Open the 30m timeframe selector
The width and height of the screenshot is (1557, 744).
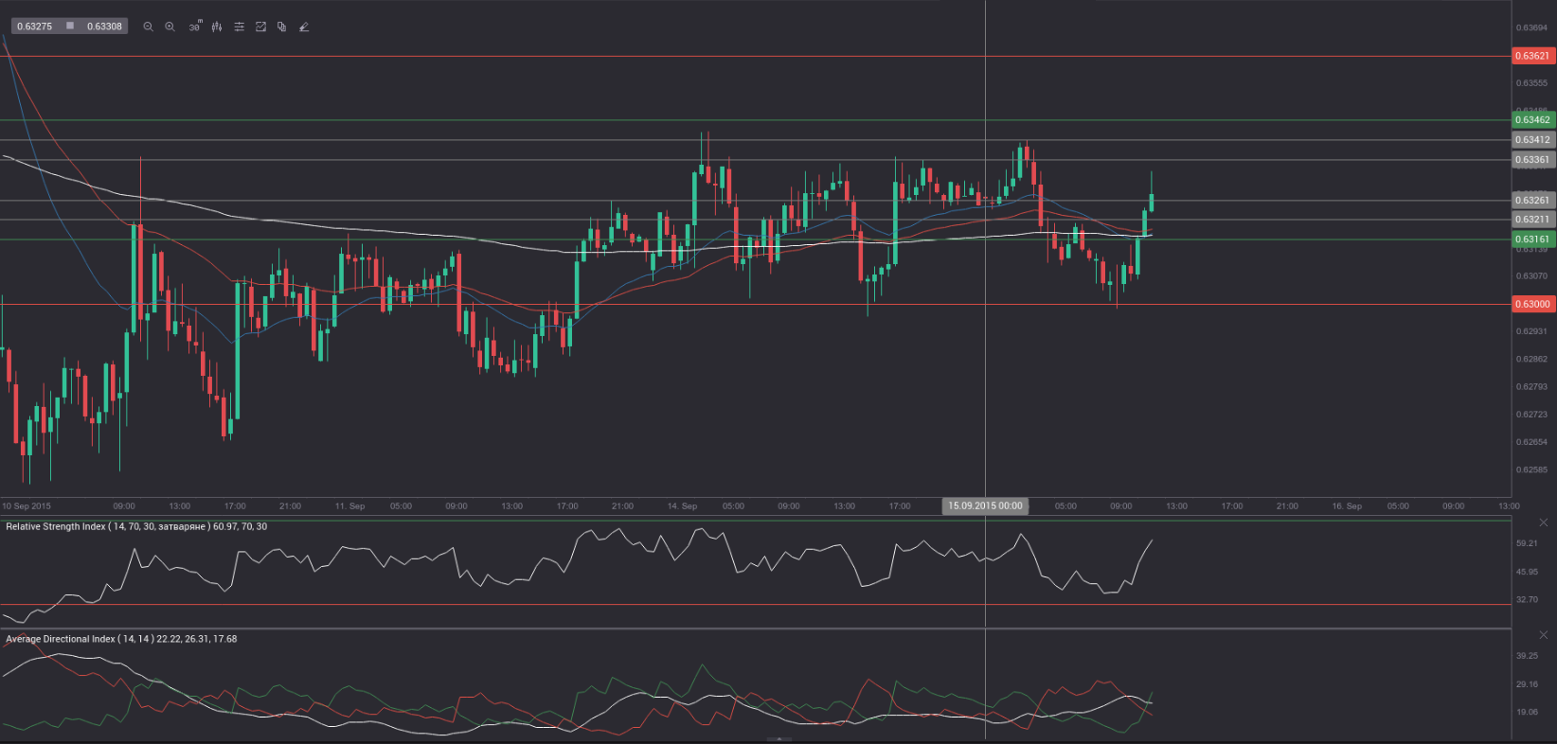(194, 27)
